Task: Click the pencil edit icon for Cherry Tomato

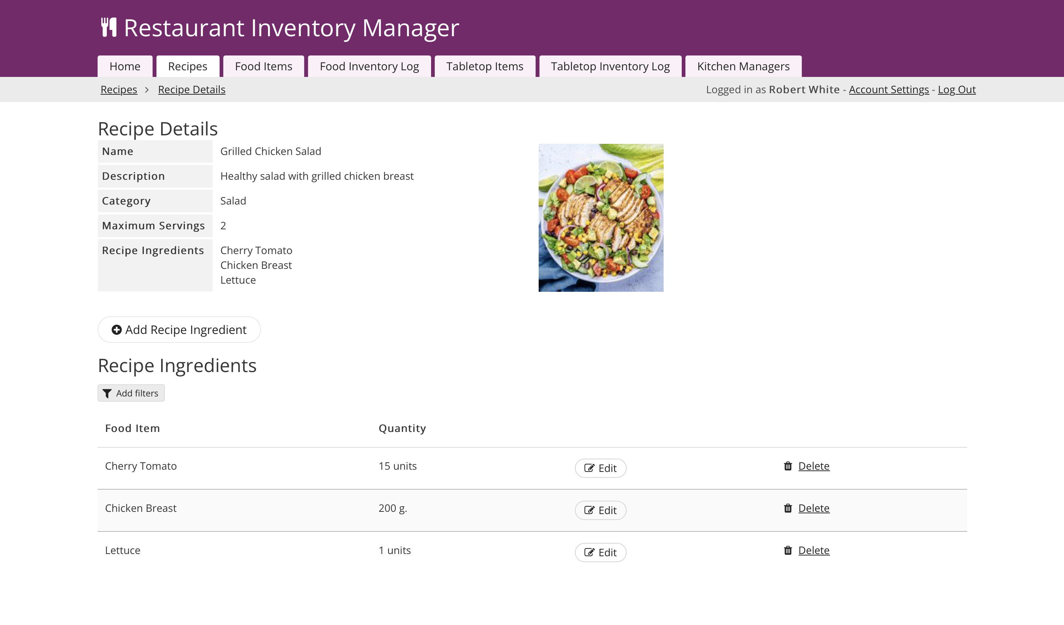Action: click(x=589, y=468)
